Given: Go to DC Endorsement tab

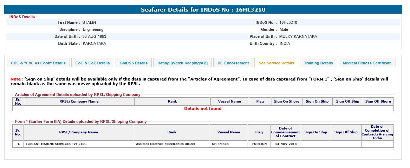Looking at the screenshot, I should tap(233, 63).
